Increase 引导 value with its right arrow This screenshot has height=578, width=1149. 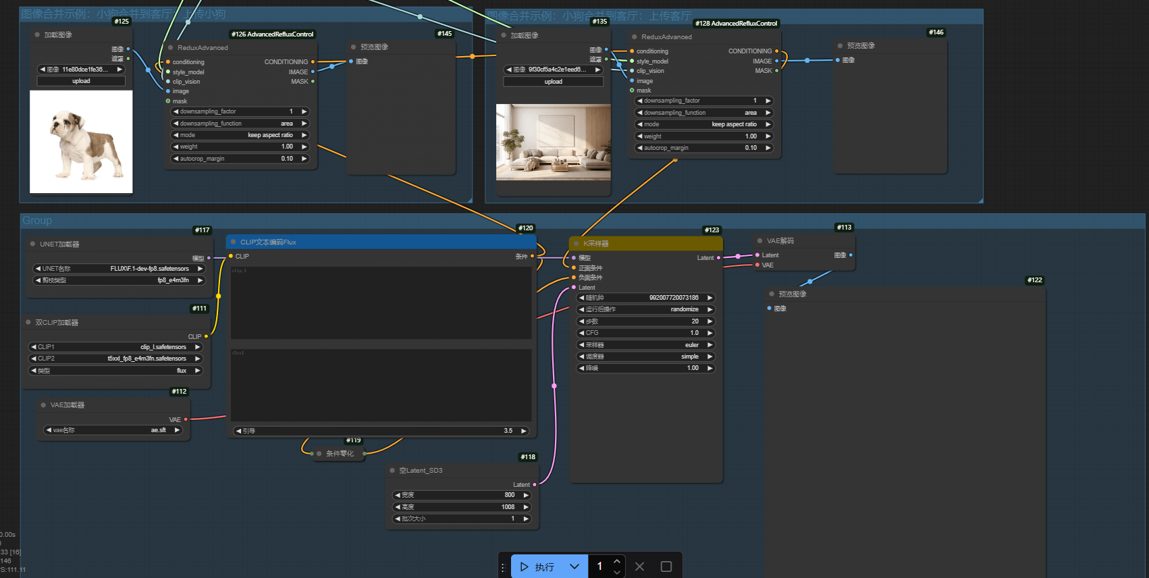pos(523,431)
